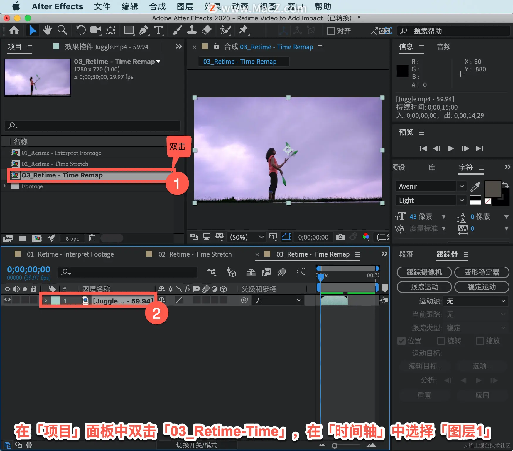Switch to 02_Retime - Time Stretch timeline tab
Image resolution: width=513 pixels, height=451 pixels.
(195, 254)
